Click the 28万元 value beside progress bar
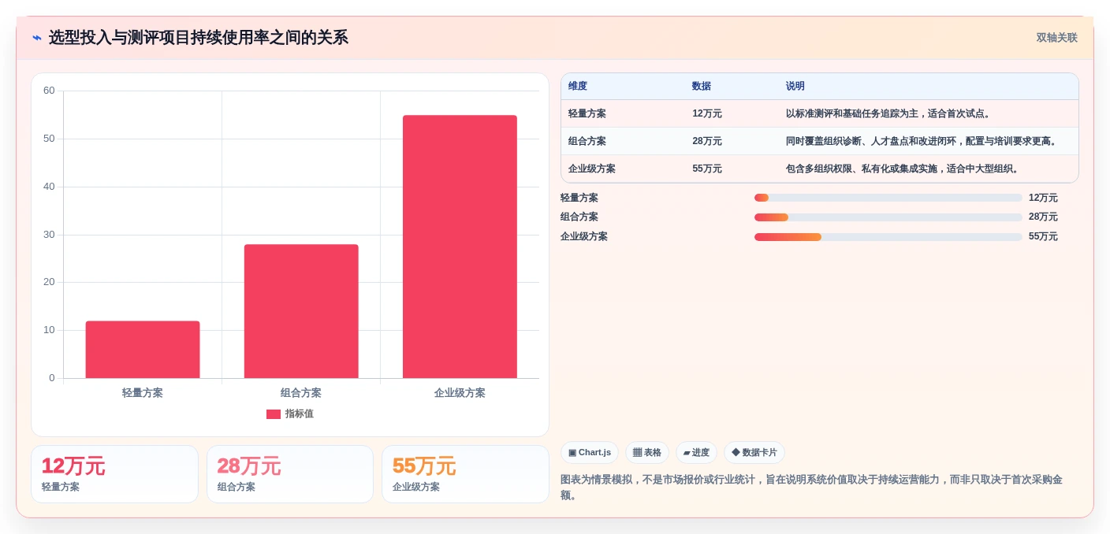This screenshot has width=1110, height=534. (x=1043, y=217)
